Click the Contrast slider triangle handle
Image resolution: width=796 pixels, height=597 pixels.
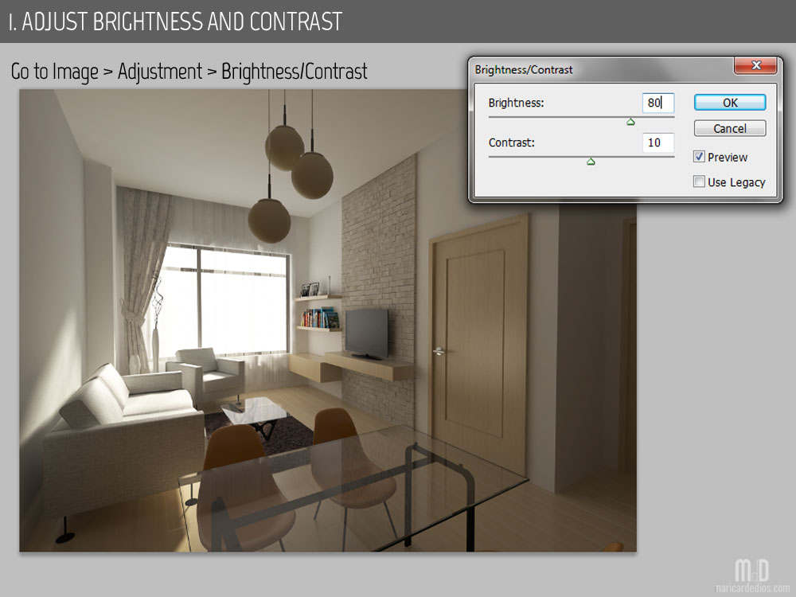tap(591, 162)
